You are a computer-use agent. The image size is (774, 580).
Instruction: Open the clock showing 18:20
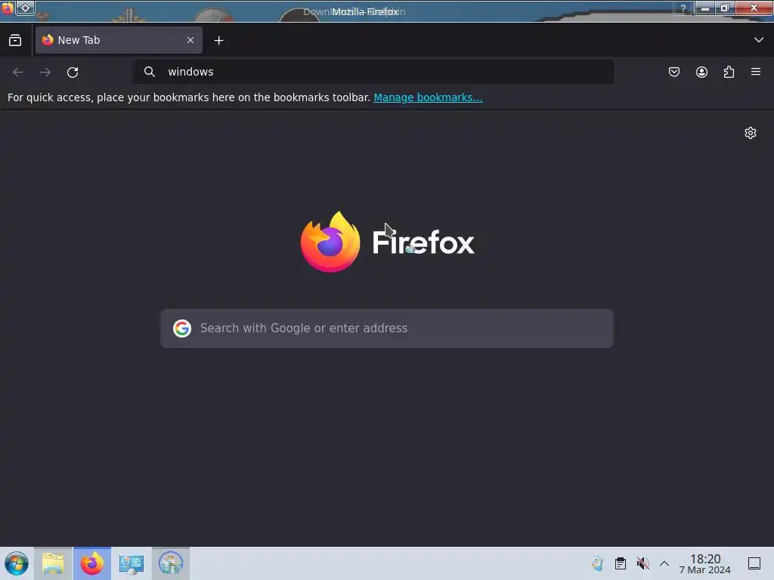click(705, 563)
